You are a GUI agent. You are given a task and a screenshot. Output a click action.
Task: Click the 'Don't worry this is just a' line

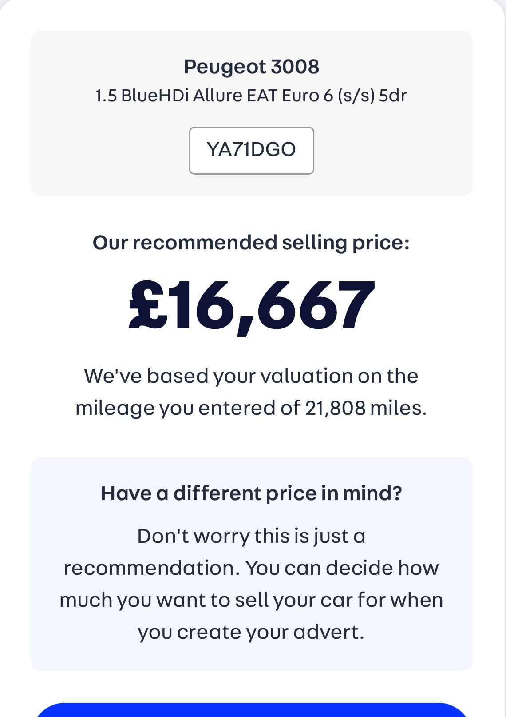[x=251, y=536]
